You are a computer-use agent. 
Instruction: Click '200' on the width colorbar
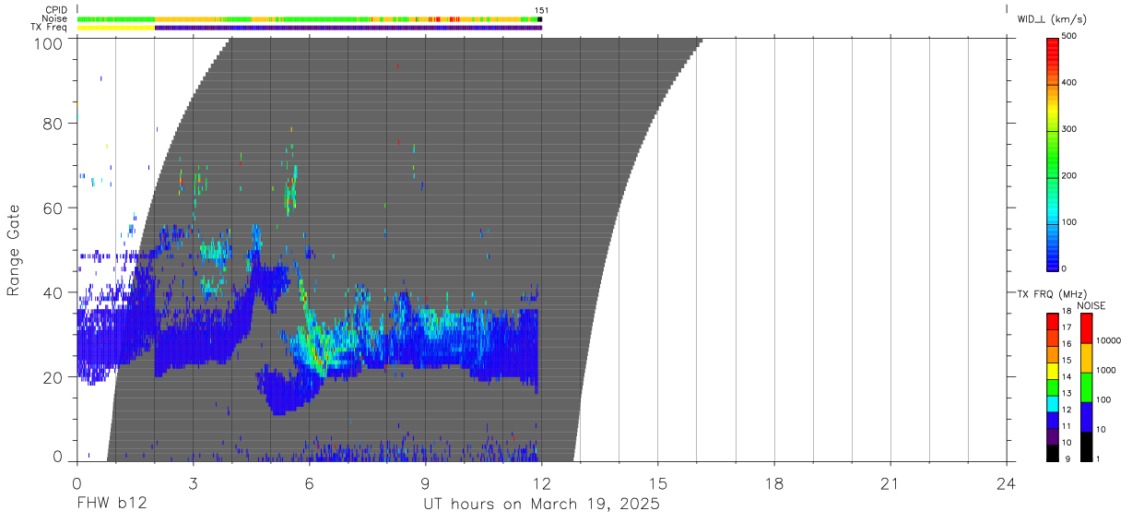click(1069, 176)
